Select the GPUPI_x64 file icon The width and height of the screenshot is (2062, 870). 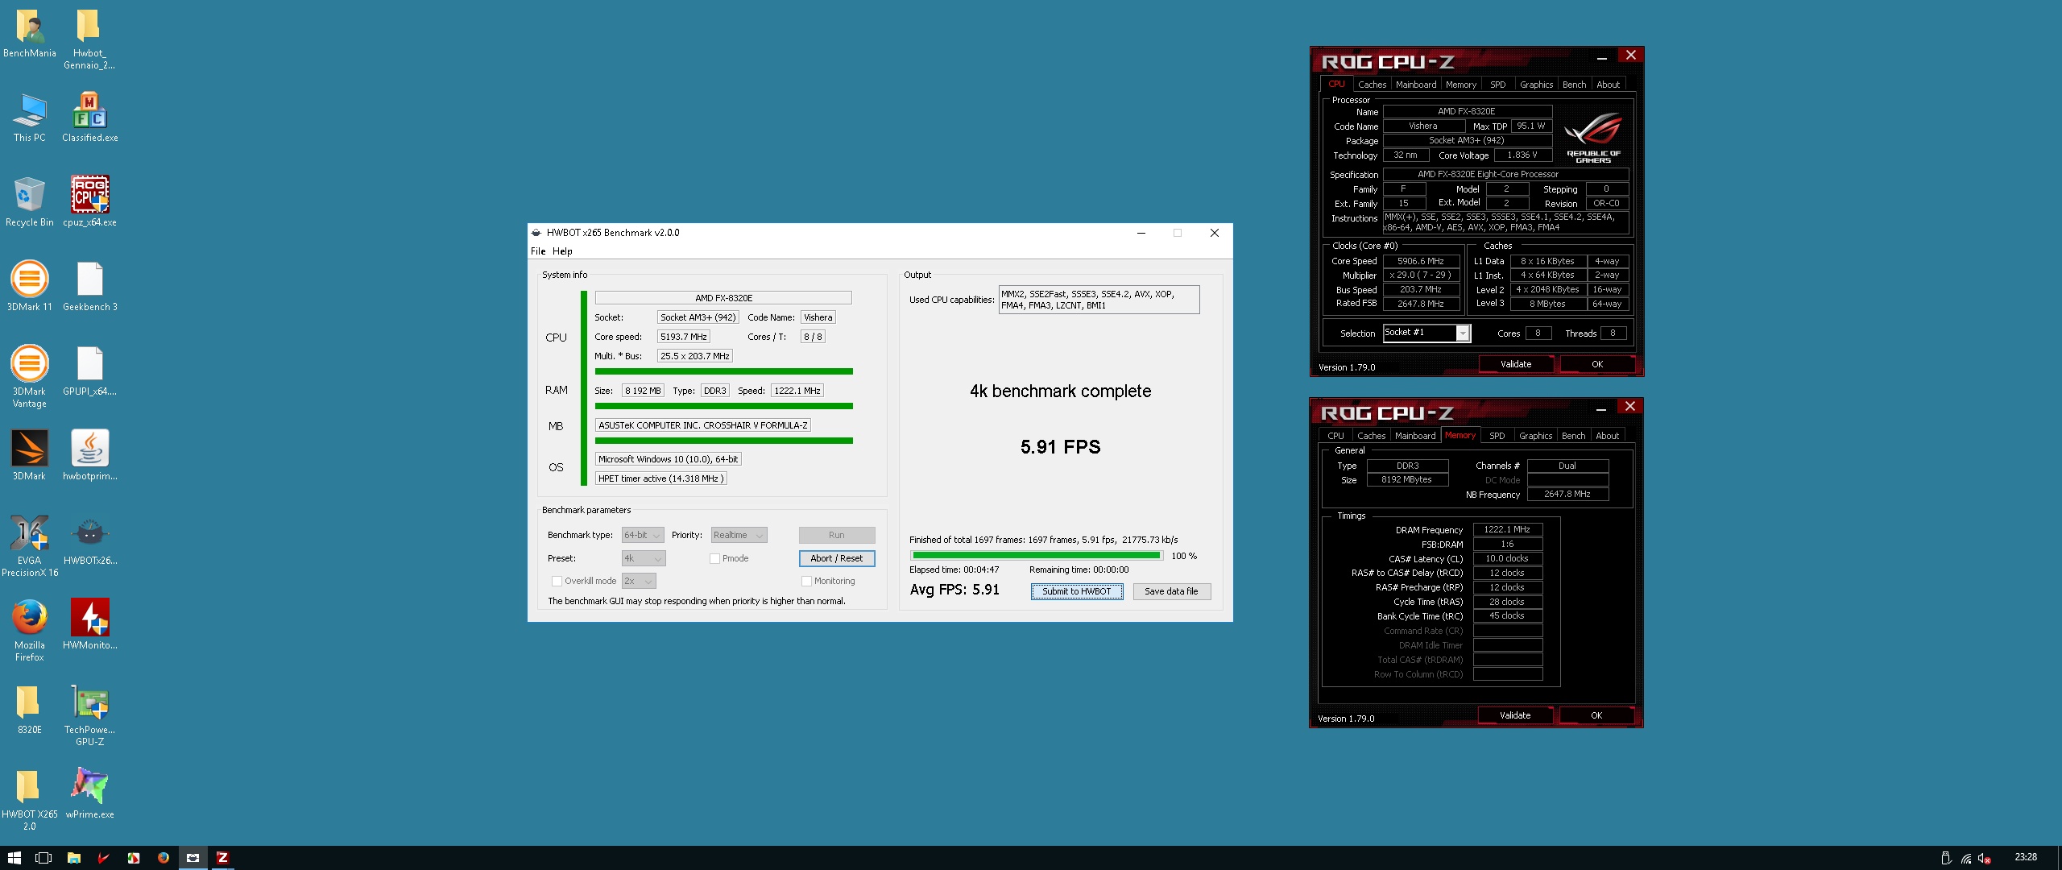(89, 372)
